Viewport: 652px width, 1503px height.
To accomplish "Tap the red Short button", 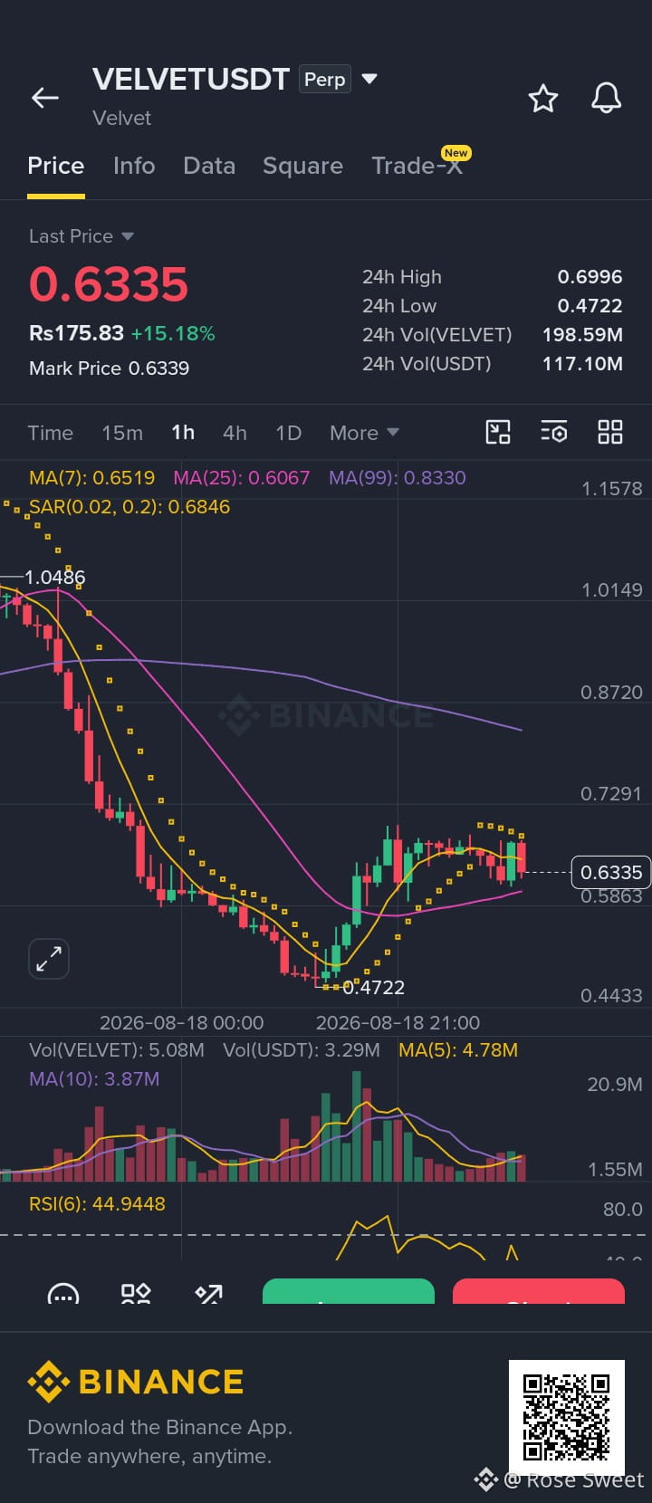I will [x=539, y=1292].
